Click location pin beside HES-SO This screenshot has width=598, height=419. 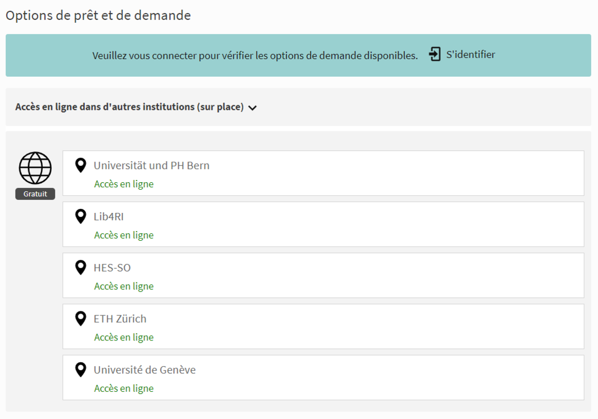coord(81,268)
